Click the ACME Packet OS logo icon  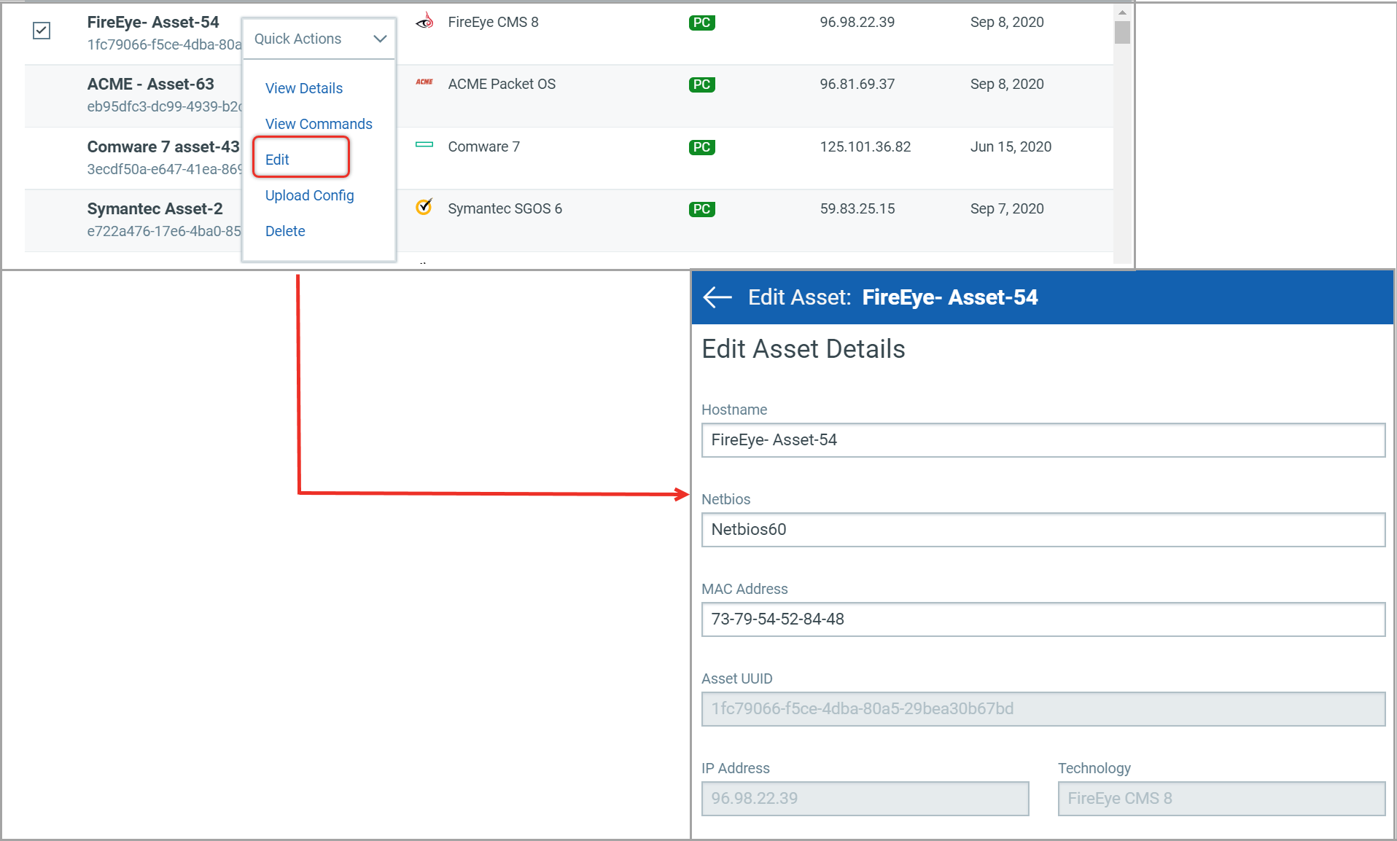[x=424, y=82]
